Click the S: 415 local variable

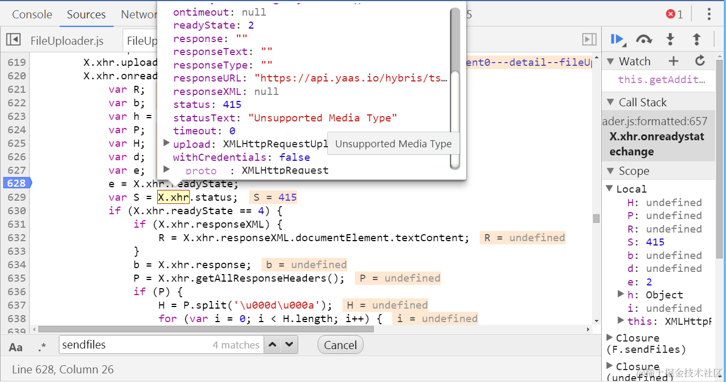(646, 242)
